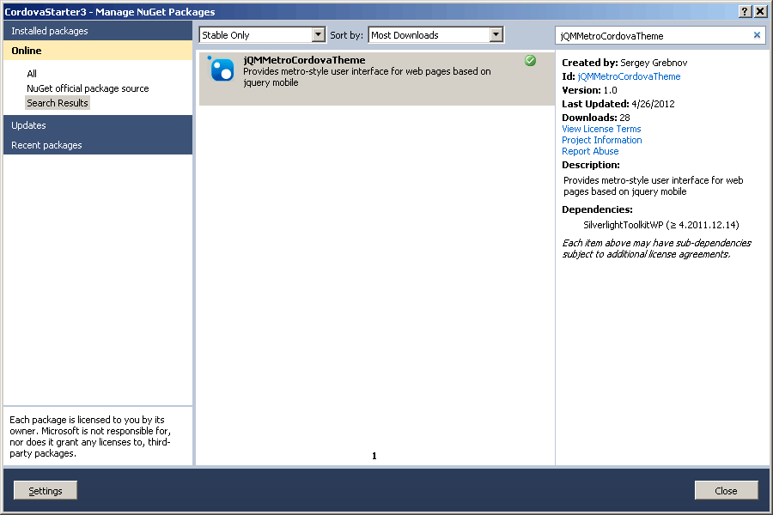773x515 pixels.
Task: Click the Report Abuse link
Action: 590,152
